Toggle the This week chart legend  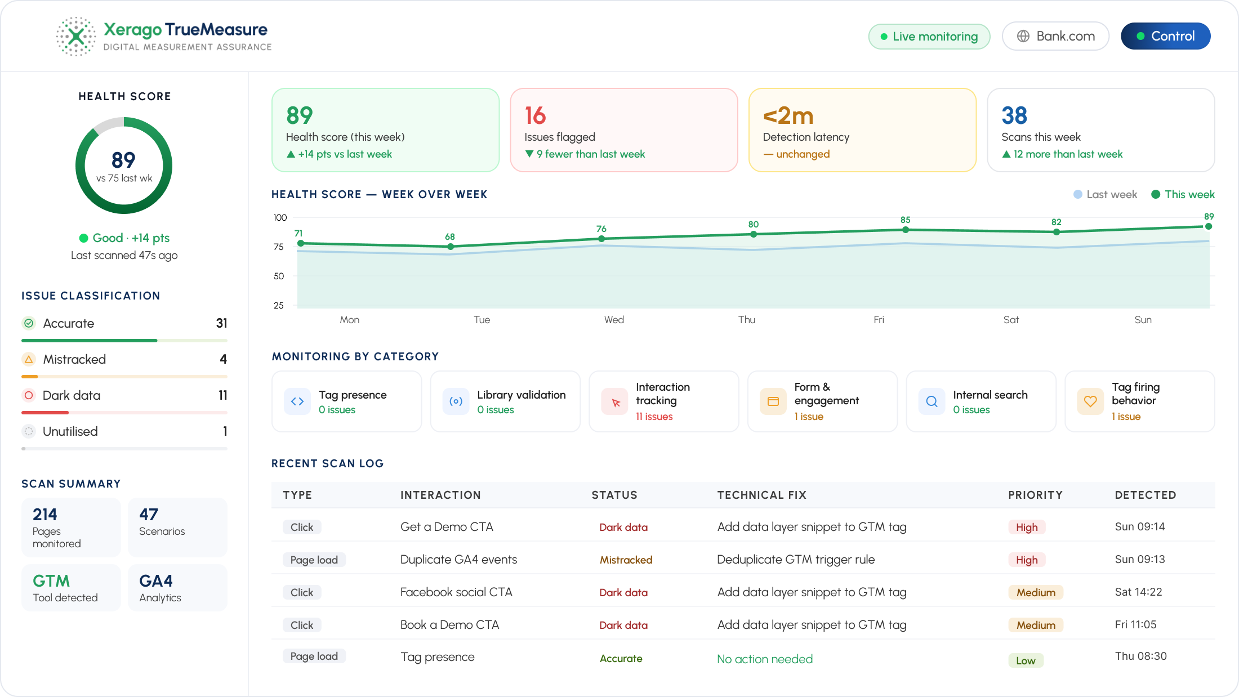tap(1183, 194)
